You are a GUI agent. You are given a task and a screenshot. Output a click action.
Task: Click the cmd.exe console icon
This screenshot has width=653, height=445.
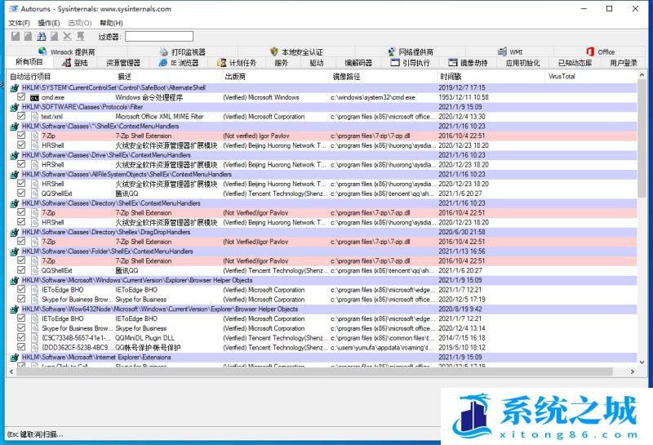(x=34, y=97)
